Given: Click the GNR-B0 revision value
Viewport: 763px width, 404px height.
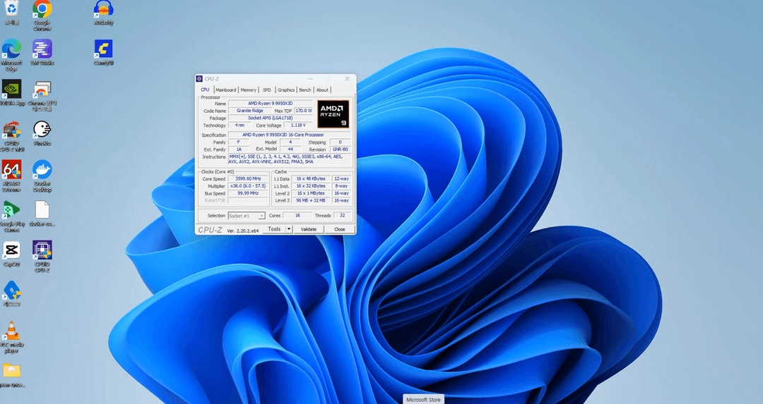Looking at the screenshot, I should coord(340,149).
